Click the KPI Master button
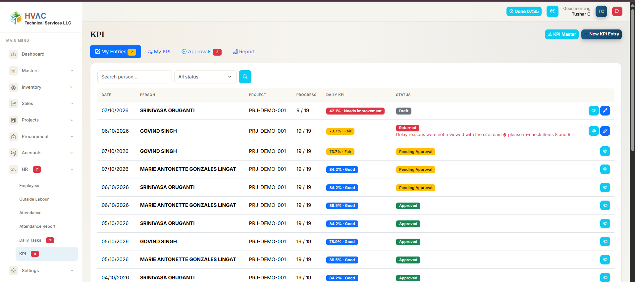 (x=562, y=34)
